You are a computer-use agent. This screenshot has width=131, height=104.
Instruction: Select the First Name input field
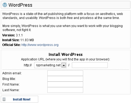click(65, 84)
